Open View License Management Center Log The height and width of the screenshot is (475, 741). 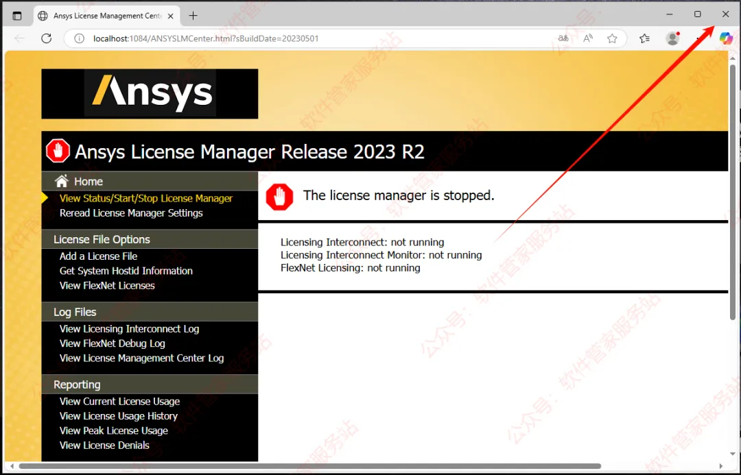click(141, 358)
